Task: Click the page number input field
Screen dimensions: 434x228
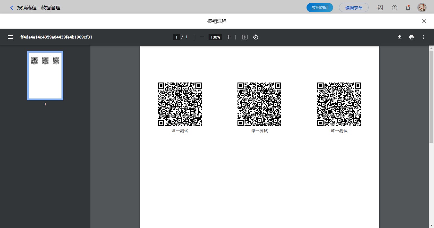Action: pos(176,37)
